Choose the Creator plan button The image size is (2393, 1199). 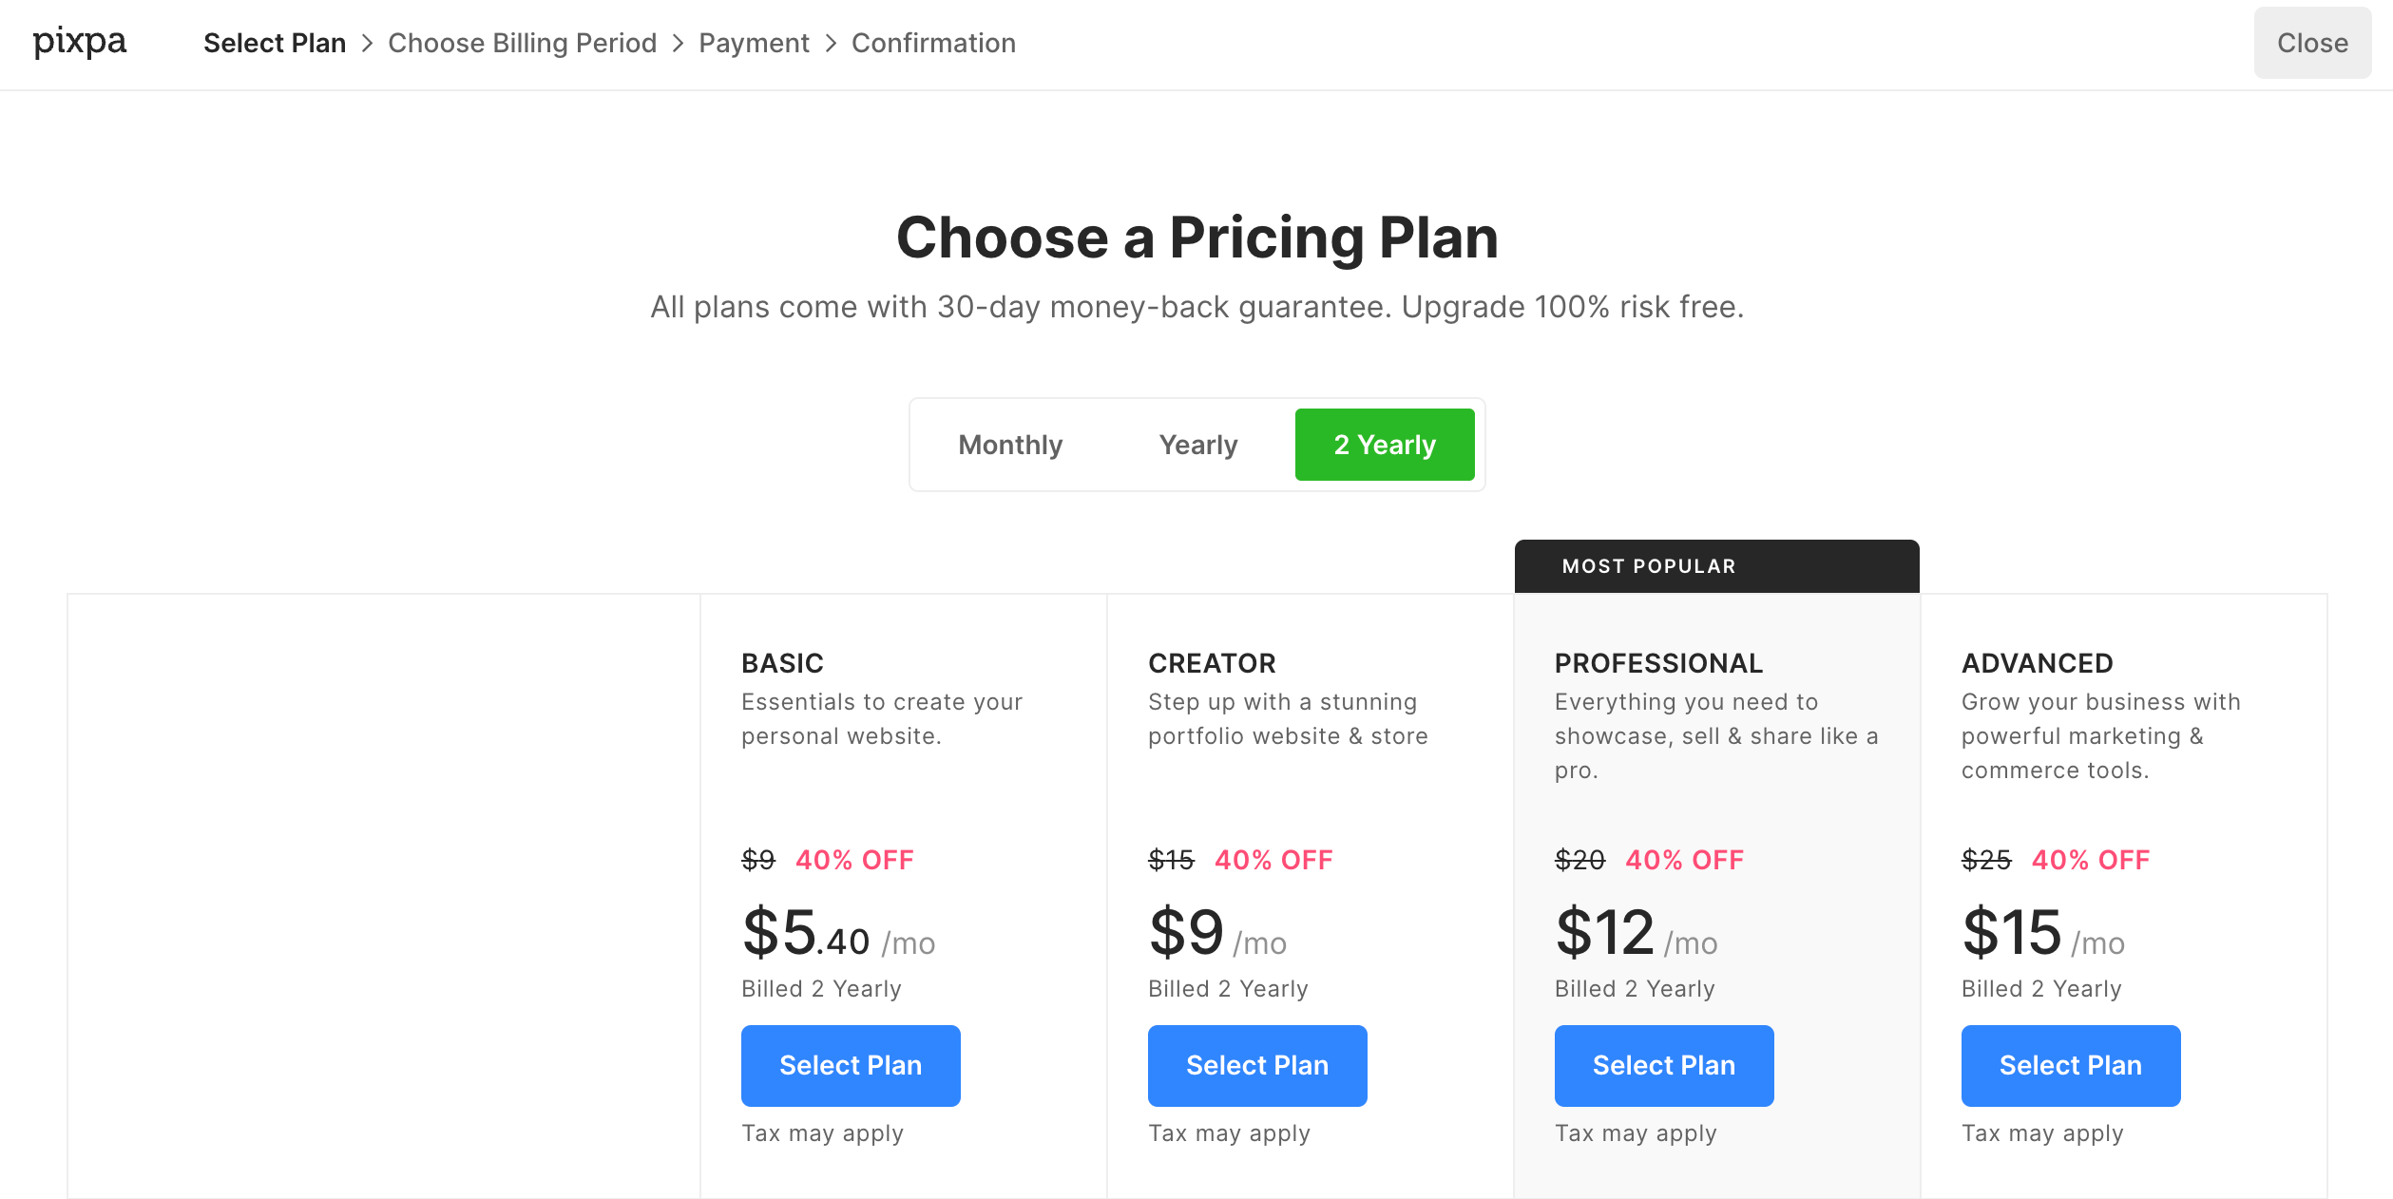point(1256,1065)
